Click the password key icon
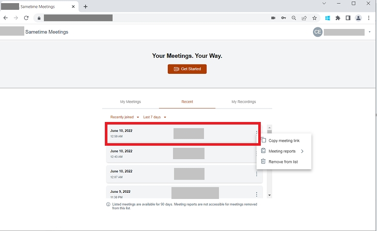The width and height of the screenshot is (377, 231). (x=284, y=18)
